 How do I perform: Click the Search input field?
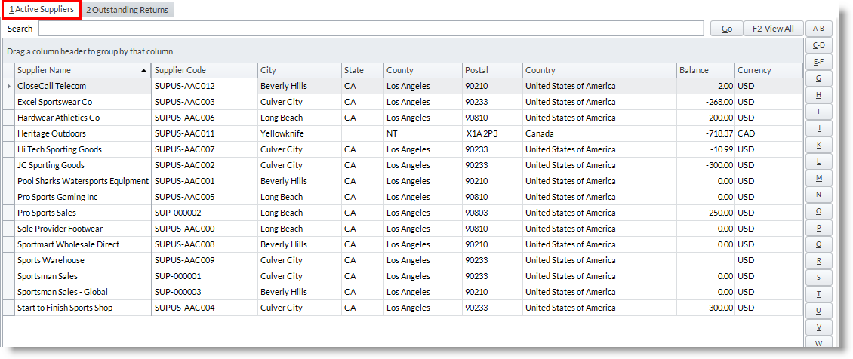tap(371, 29)
